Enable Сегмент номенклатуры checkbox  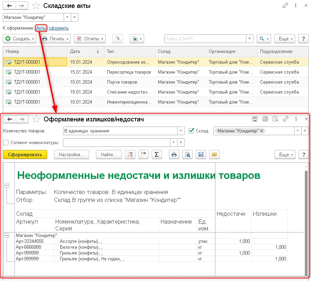6,142
